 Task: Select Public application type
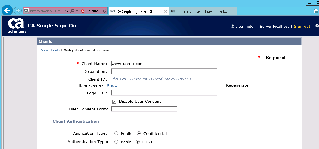[x=116, y=133]
